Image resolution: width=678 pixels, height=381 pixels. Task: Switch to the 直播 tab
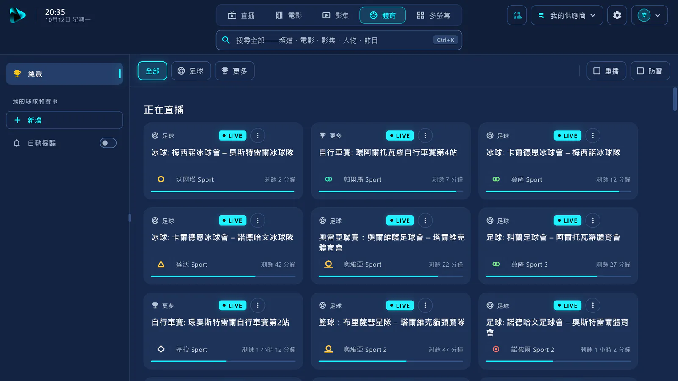click(241, 15)
